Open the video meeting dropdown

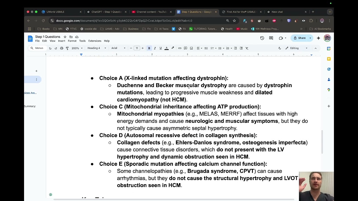(282, 38)
